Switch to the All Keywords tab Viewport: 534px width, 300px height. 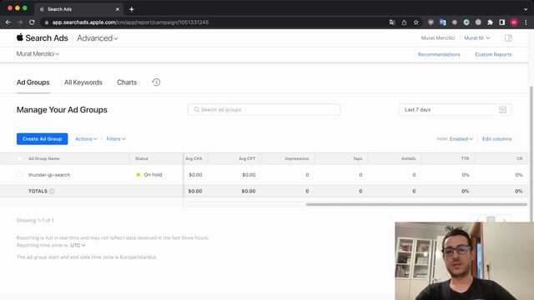[x=83, y=82]
